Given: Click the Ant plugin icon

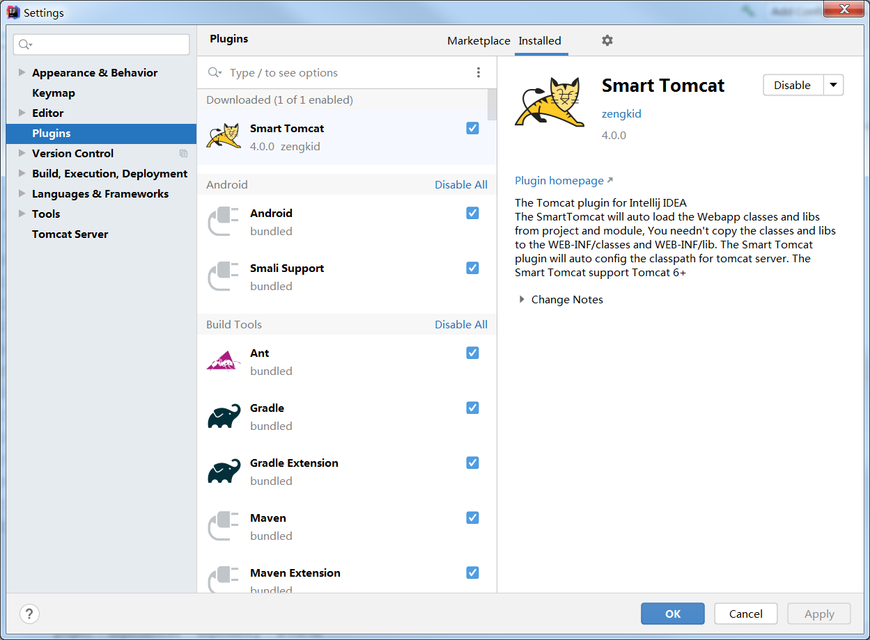Looking at the screenshot, I should pos(224,361).
